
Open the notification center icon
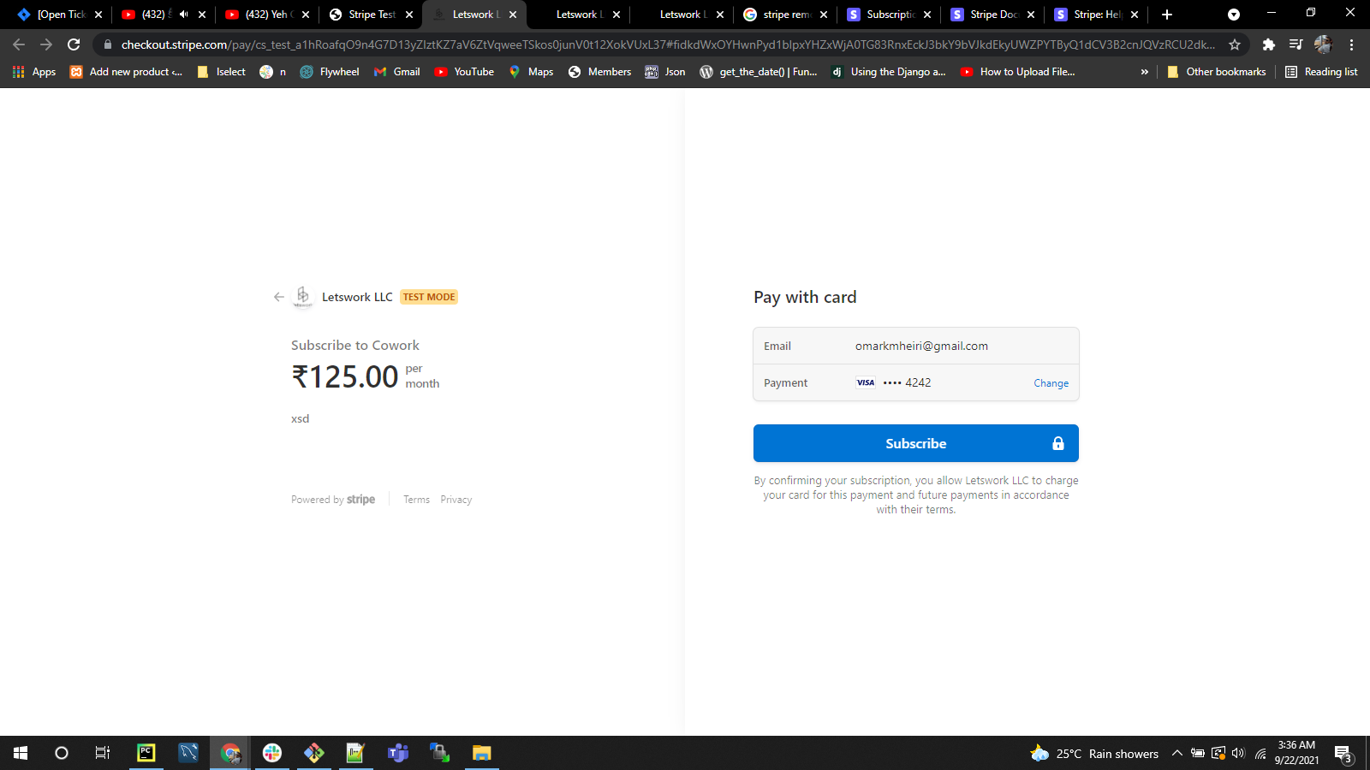1343,754
